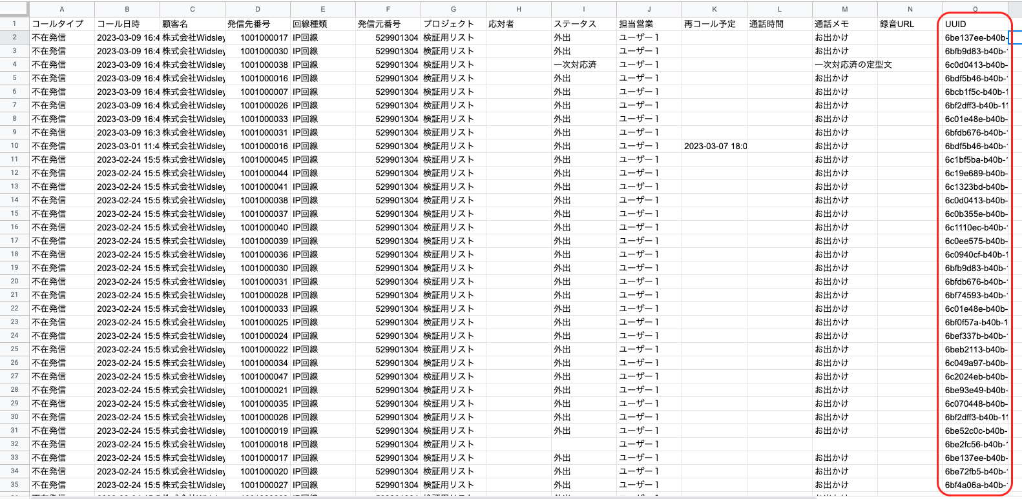Image resolution: width=1022 pixels, height=499 pixels.
Task: Select the 2023-03-01 call date cell
Action: click(127, 147)
